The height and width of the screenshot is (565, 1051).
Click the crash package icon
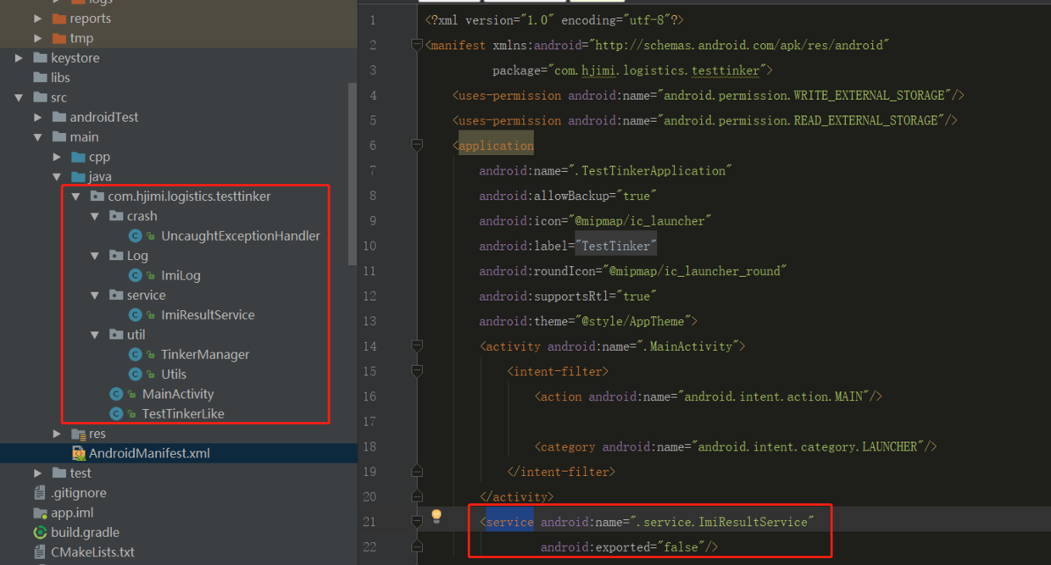pos(116,216)
